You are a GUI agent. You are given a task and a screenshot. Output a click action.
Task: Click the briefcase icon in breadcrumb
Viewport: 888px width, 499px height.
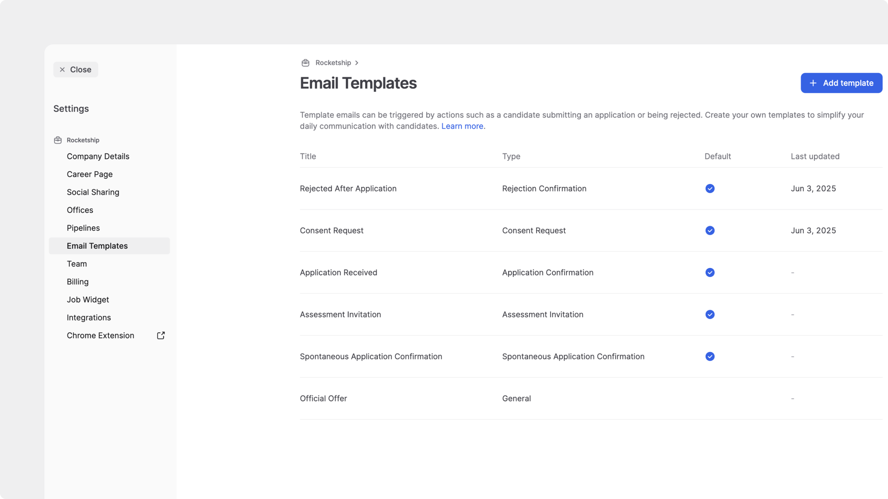pyautogui.click(x=305, y=63)
